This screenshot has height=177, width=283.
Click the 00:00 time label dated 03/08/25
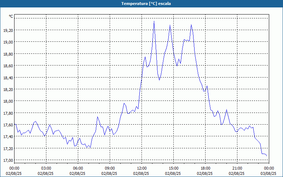[x=269, y=169]
